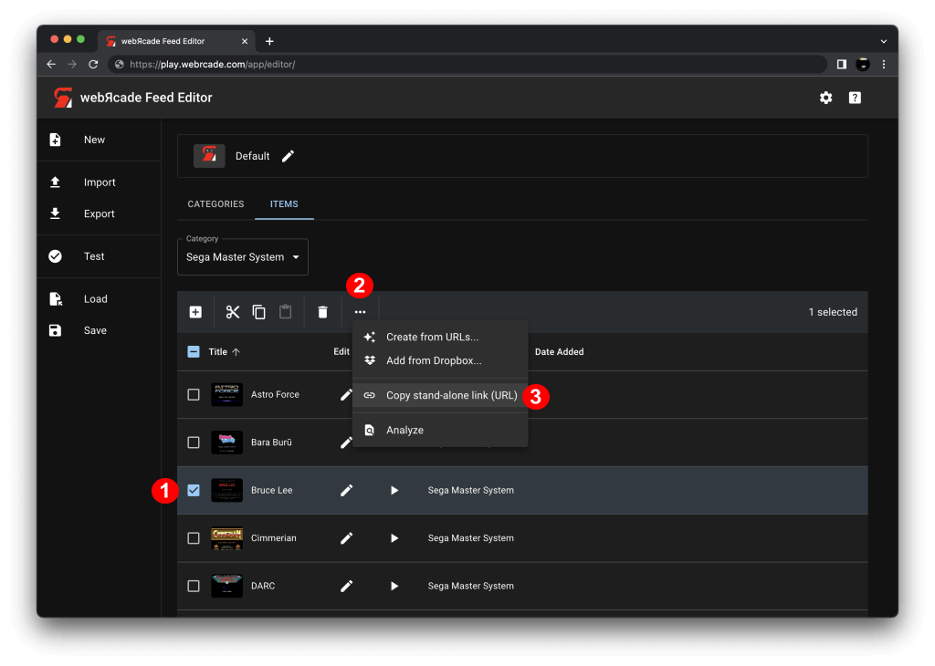Viewport: 935px width, 666px height.
Task: Check the Astro Force checkbox
Action: point(194,394)
